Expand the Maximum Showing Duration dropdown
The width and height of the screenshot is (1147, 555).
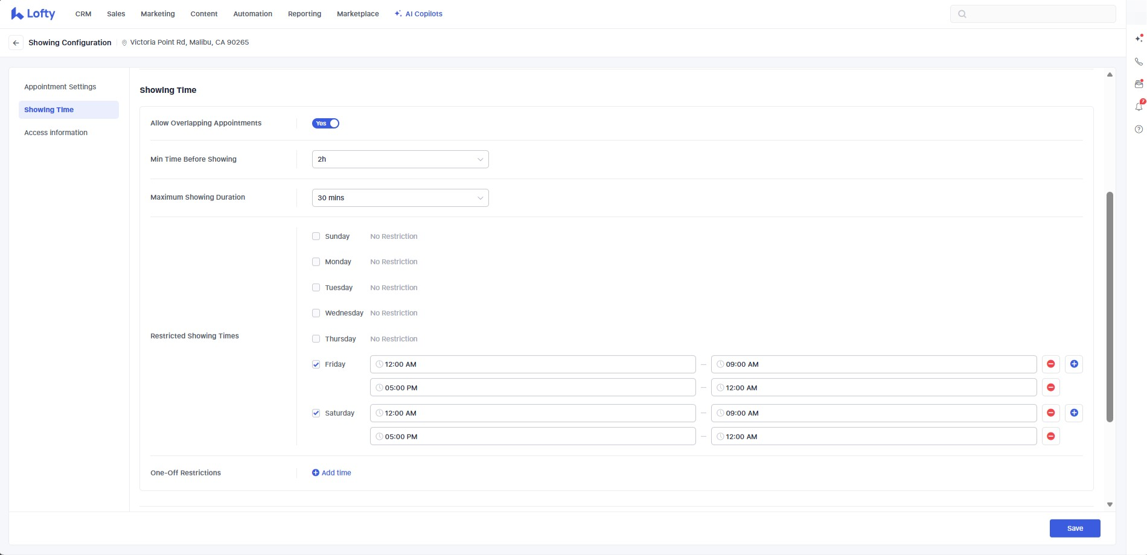pos(400,198)
